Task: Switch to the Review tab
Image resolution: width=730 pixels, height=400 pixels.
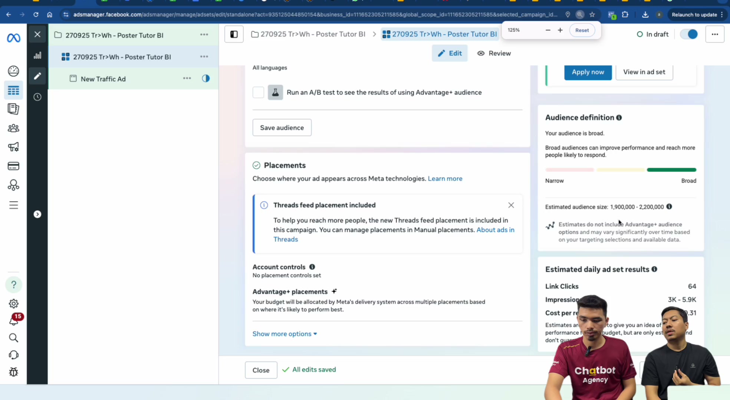Action: coord(494,53)
